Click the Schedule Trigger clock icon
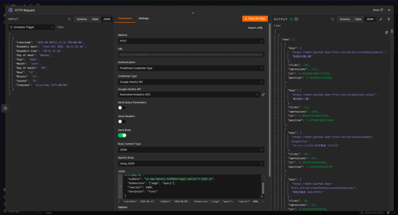The height and width of the screenshot is (215, 398). [11, 27]
